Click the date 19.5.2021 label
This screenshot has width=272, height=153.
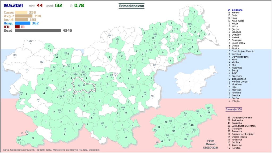(x=13, y=5)
